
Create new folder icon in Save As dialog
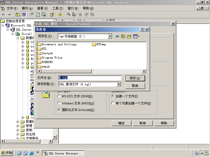pos(129,36)
